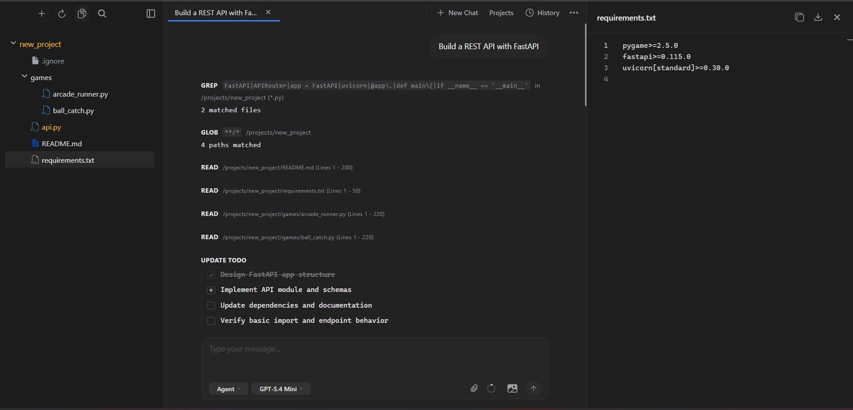Click line 'pygame>=2.5.0' in preview
Screen dimensions: 853x410
(650, 46)
